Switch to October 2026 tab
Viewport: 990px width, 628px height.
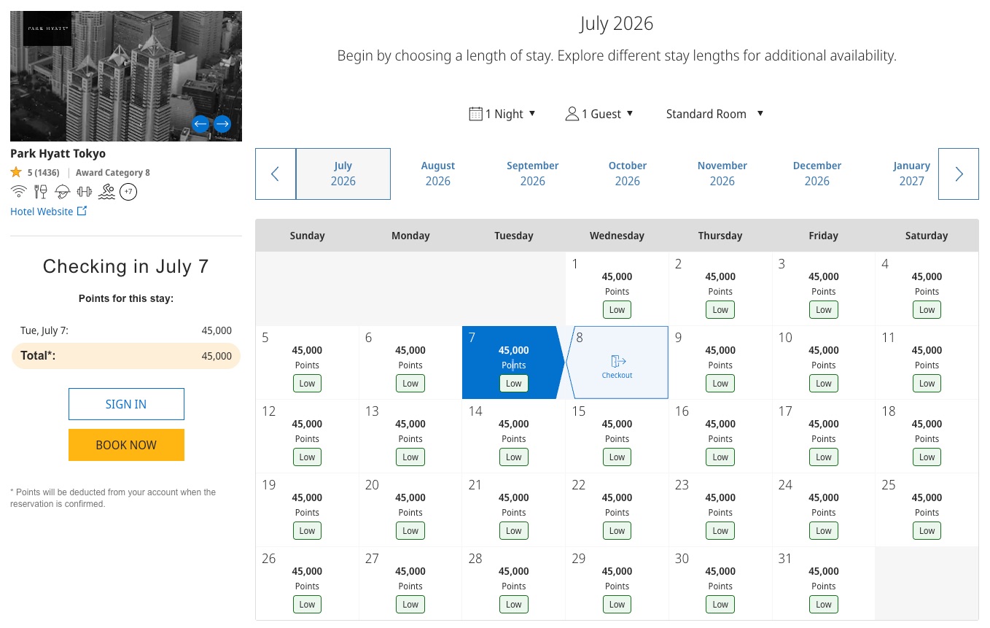click(x=628, y=174)
